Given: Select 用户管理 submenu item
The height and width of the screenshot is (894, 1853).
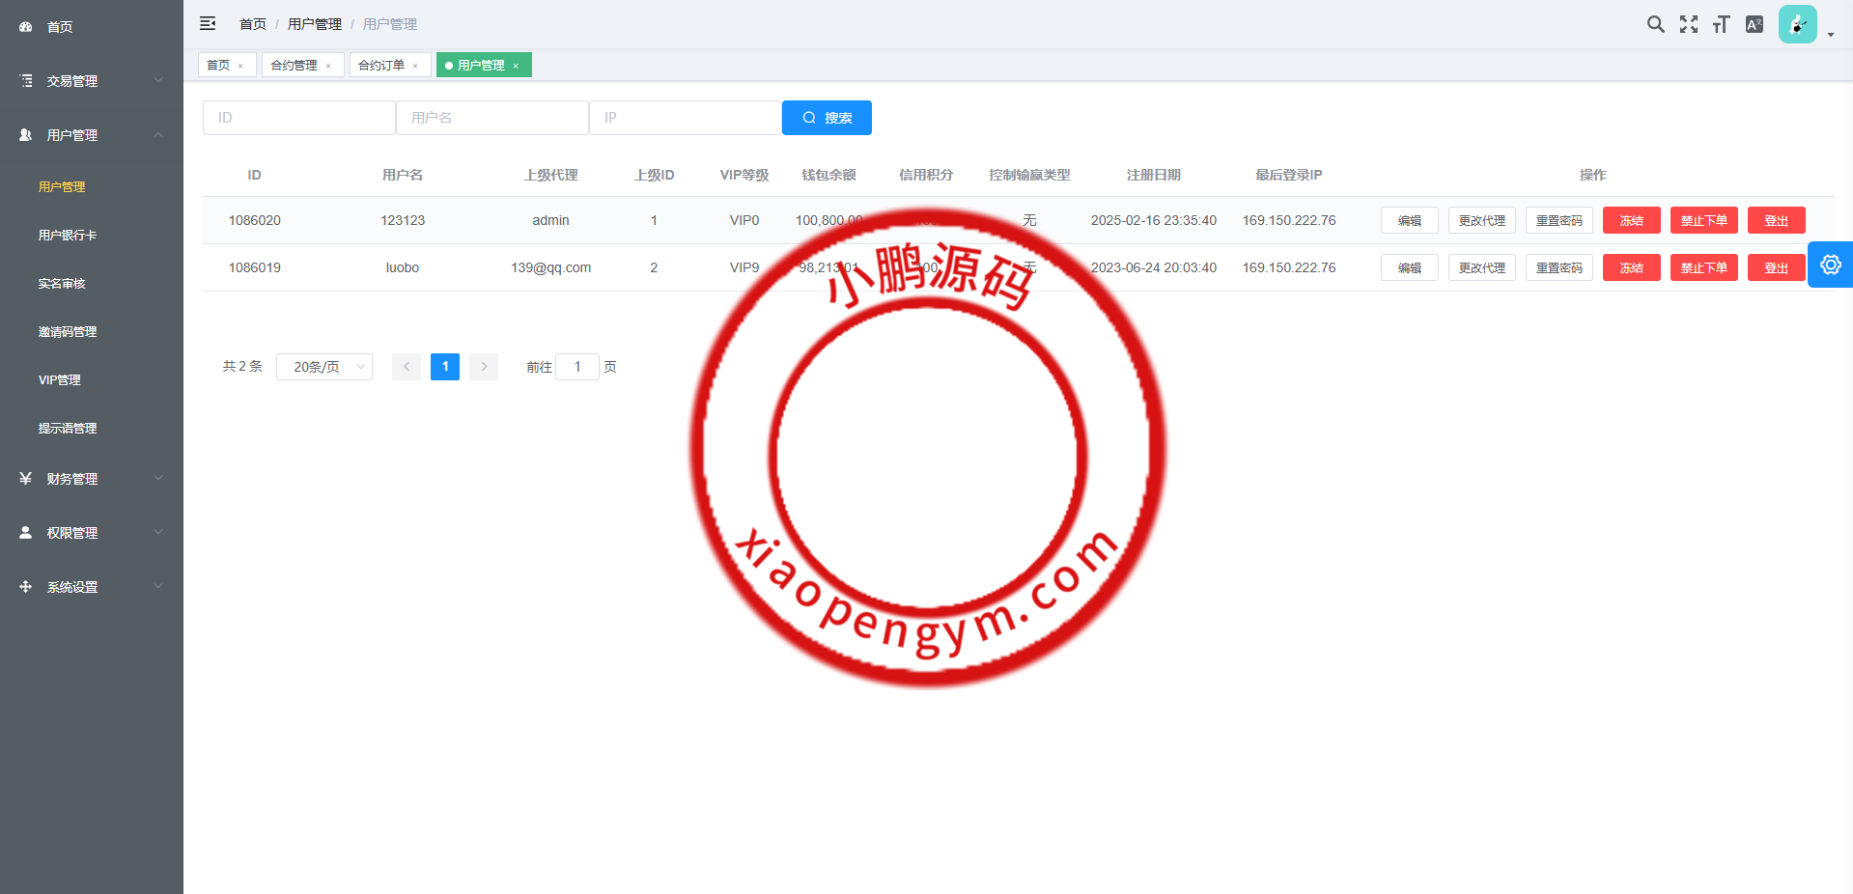Looking at the screenshot, I should point(92,186).
